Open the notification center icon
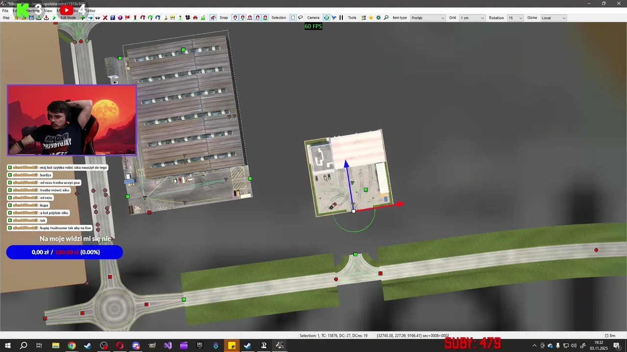This screenshot has height=352, width=627. pyautogui.click(x=617, y=346)
